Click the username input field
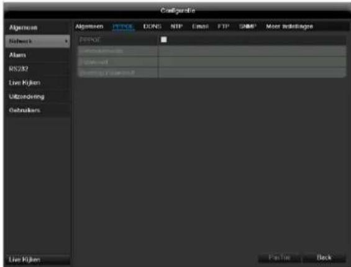 pos(252,51)
